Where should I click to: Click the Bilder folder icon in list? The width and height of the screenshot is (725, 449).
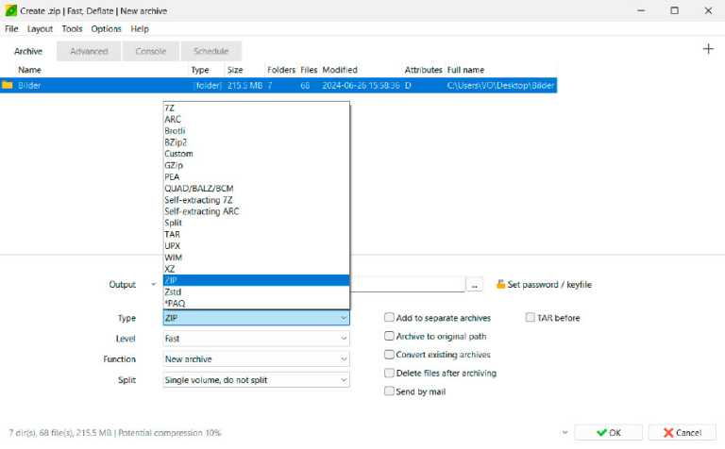point(8,85)
